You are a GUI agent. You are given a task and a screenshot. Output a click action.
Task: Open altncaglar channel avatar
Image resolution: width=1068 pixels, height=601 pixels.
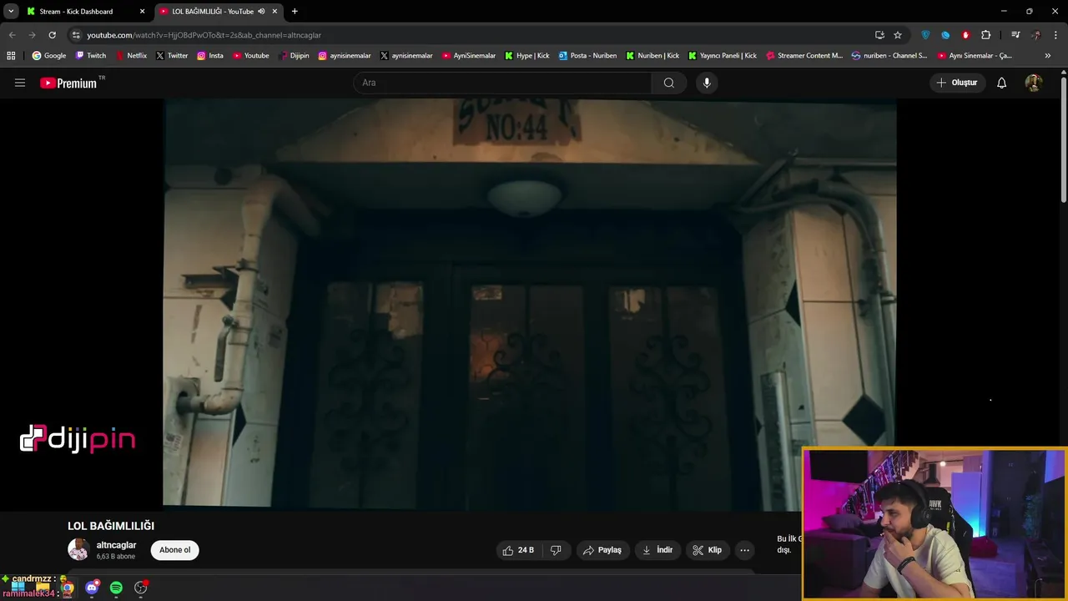(78, 549)
